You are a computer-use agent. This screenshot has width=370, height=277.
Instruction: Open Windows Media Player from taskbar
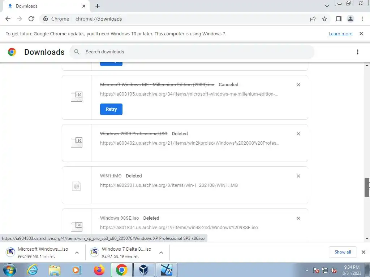click(77, 270)
